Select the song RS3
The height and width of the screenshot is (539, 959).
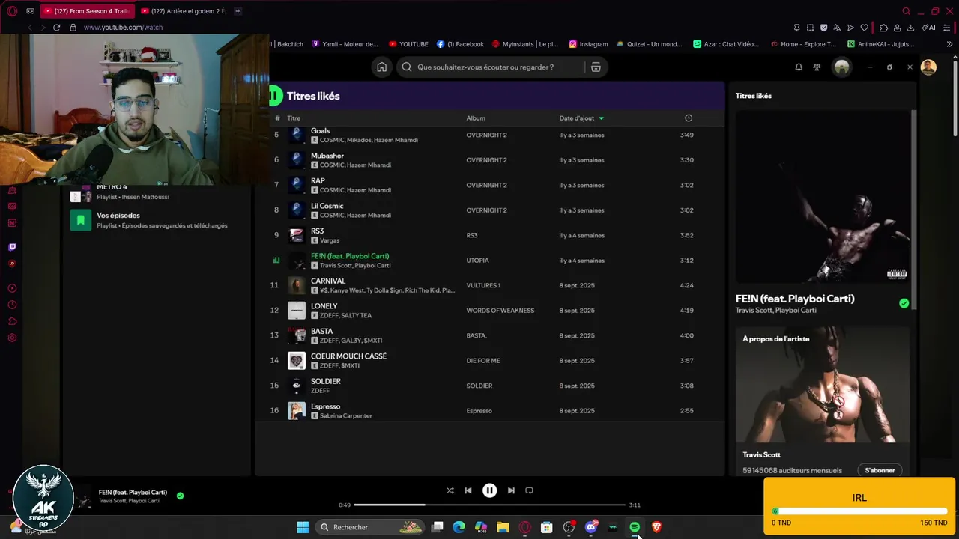(317, 231)
